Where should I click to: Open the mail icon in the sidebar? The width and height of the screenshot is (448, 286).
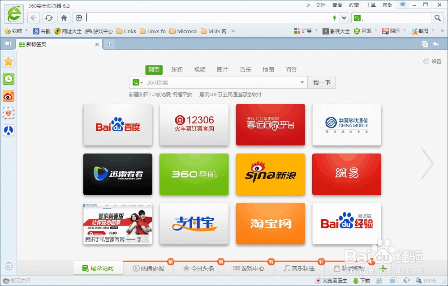click(x=9, y=113)
